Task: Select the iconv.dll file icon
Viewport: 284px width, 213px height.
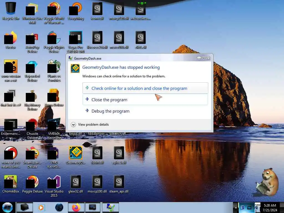Action: [97, 11]
